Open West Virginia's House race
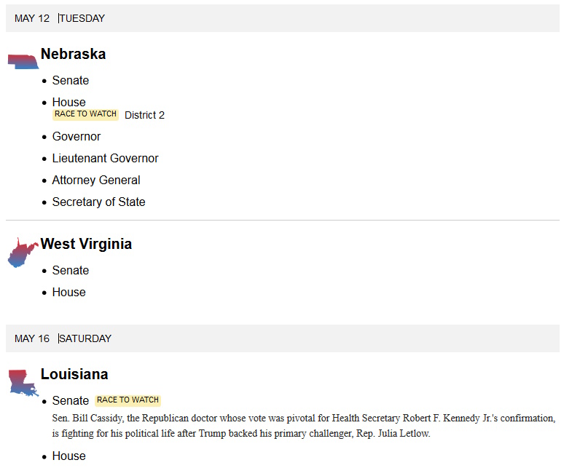This screenshot has width=564, height=476. point(69,292)
